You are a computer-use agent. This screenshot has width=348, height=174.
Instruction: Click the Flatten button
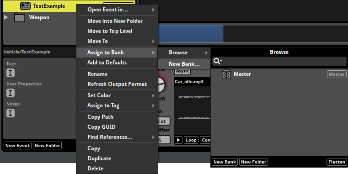[337, 162]
